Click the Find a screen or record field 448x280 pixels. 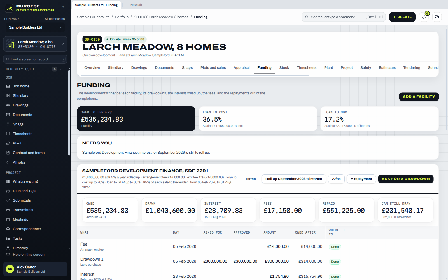(35, 59)
